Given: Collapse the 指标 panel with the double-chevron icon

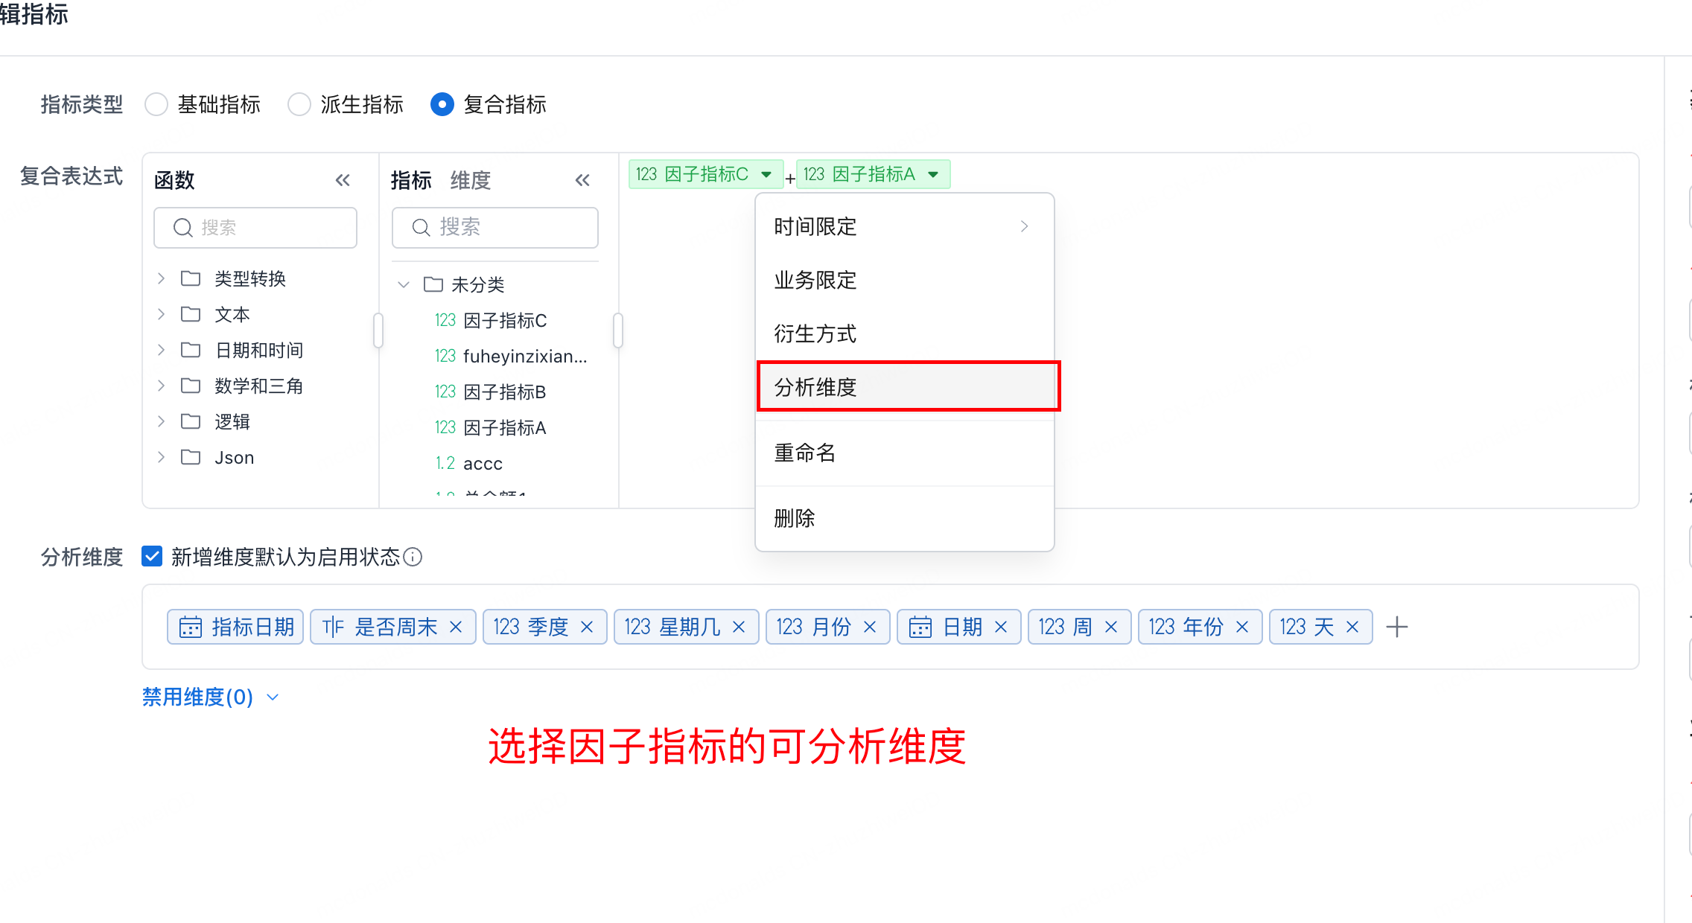Looking at the screenshot, I should point(582,180).
